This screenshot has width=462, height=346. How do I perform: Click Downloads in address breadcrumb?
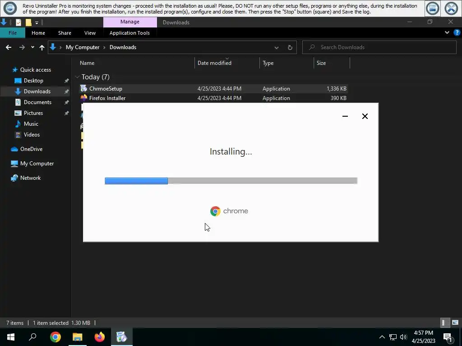(x=123, y=47)
